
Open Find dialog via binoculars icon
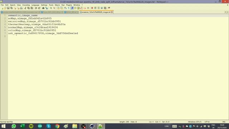click(x=43, y=8)
